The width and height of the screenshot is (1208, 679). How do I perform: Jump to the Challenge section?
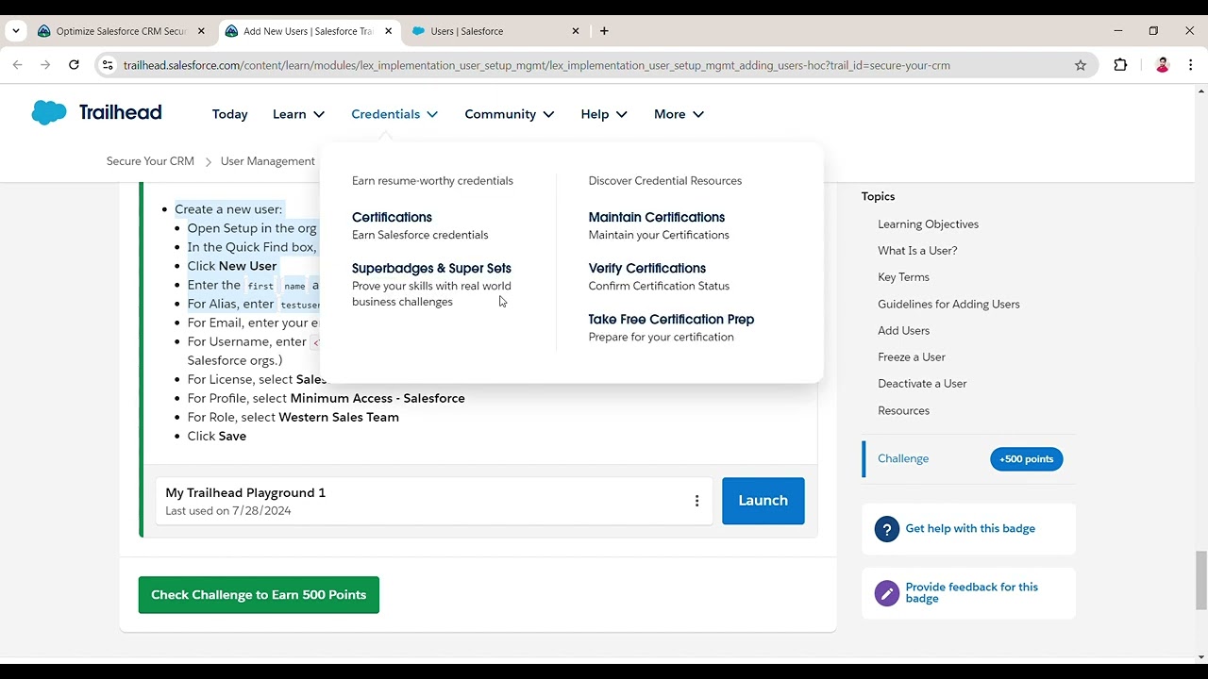(903, 459)
